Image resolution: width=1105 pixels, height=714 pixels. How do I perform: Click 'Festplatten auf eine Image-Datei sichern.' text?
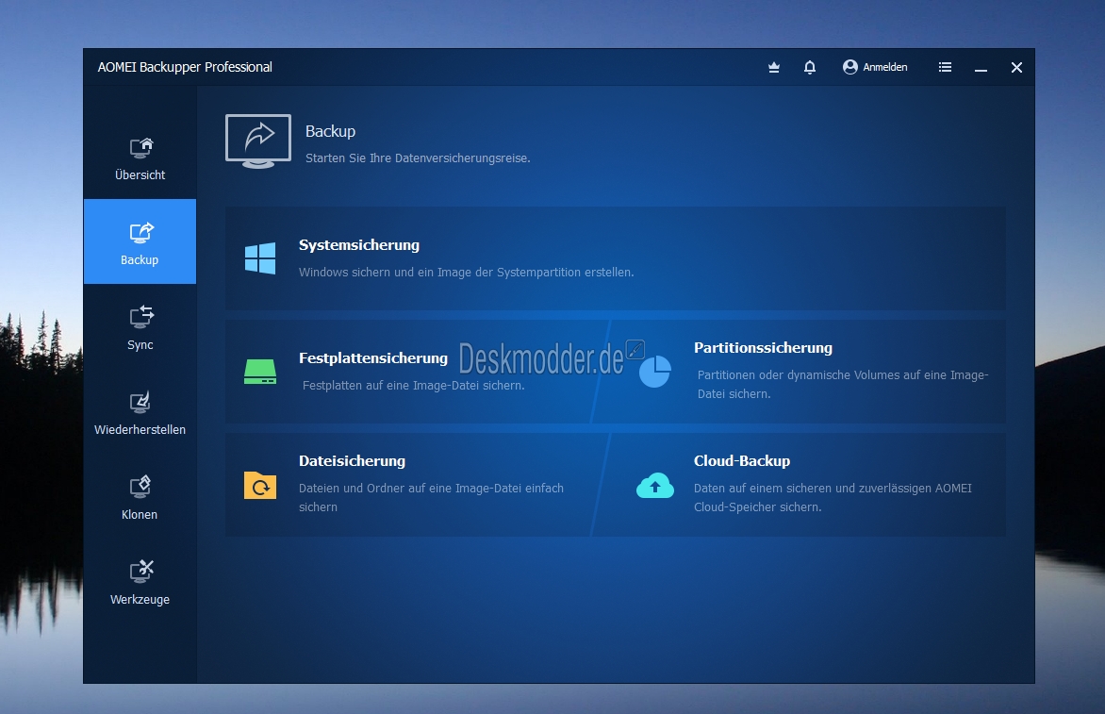(x=413, y=386)
